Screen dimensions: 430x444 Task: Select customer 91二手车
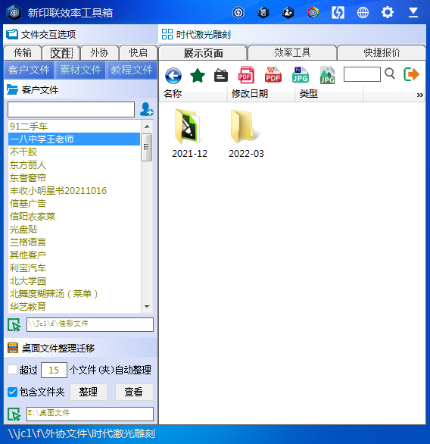74,127
